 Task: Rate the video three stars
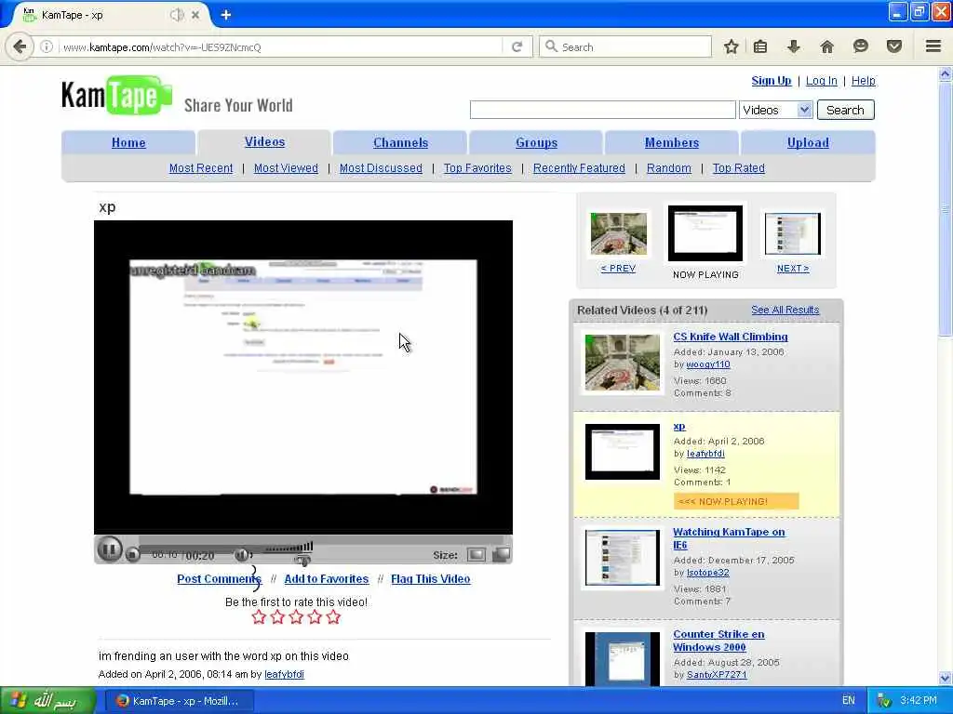tap(296, 617)
